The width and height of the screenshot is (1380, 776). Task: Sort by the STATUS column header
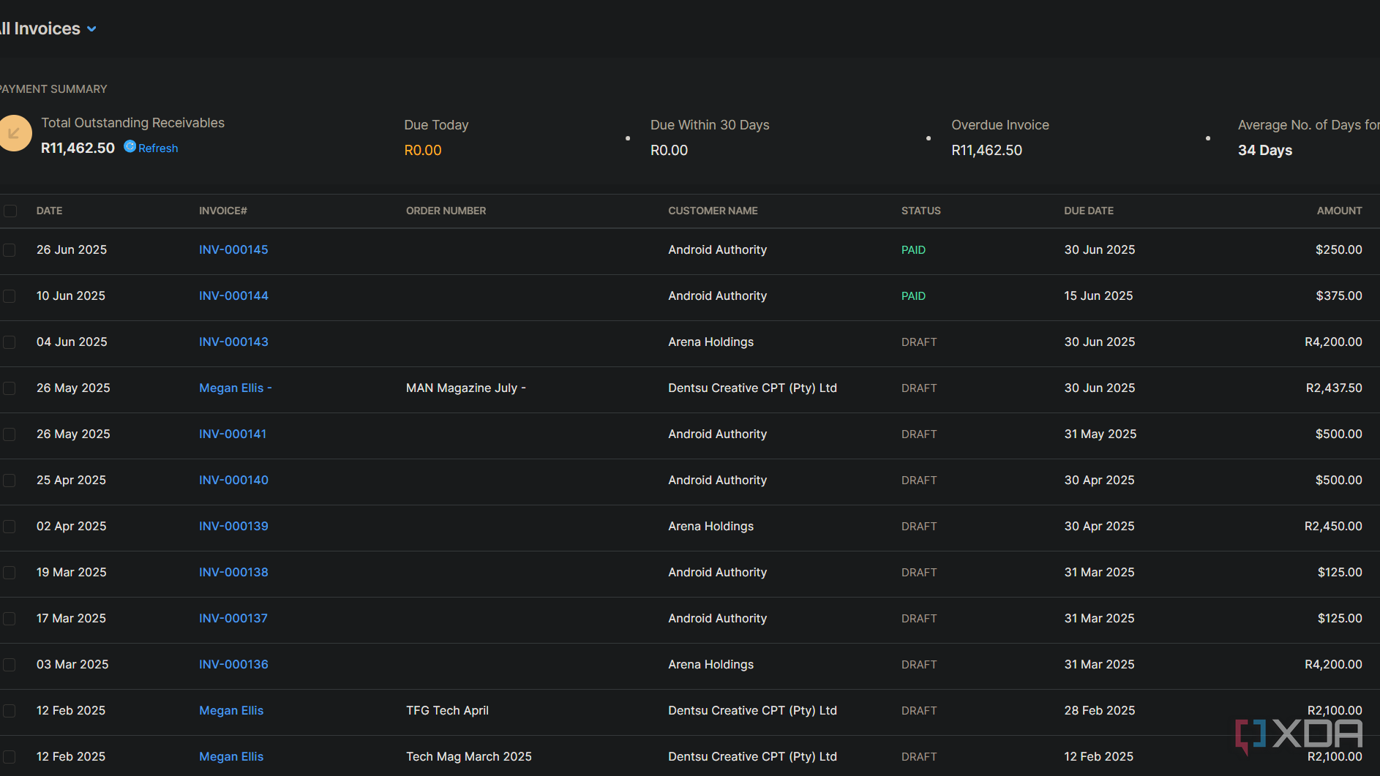(x=920, y=211)
